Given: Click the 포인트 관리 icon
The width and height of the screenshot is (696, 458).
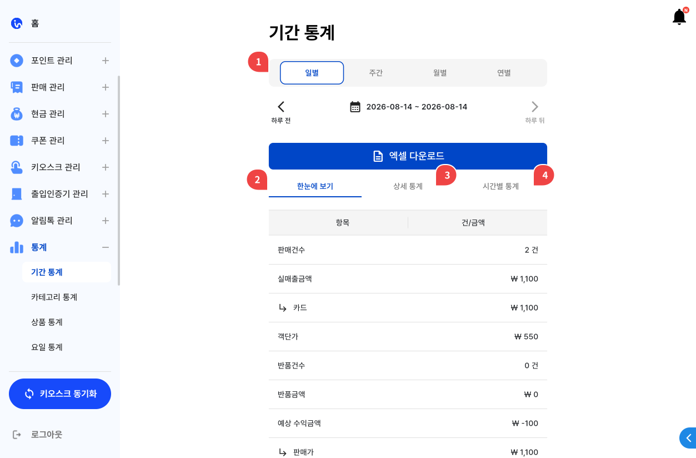Looking at the screenshot, I should point(17,61).
